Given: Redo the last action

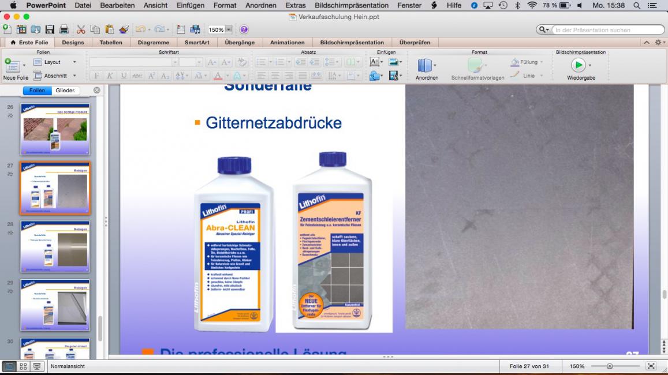Looking at the screenshot, I should click(x=159, y=29).
